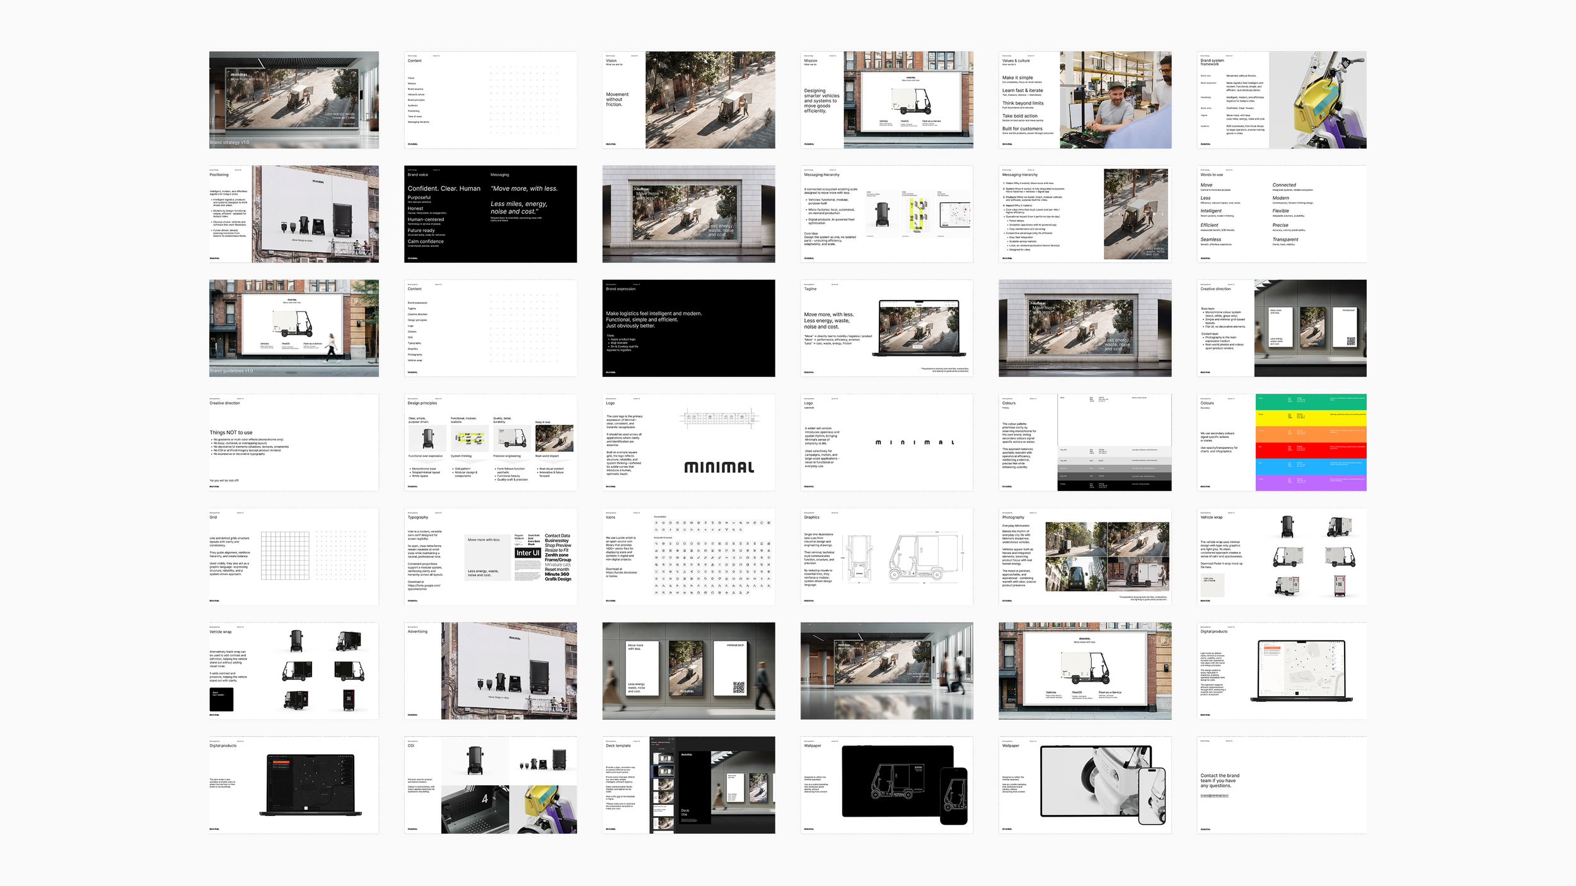Click the orange band in Colours secondary
The image size is (1576, 886).
click(x=1311, y=434)
